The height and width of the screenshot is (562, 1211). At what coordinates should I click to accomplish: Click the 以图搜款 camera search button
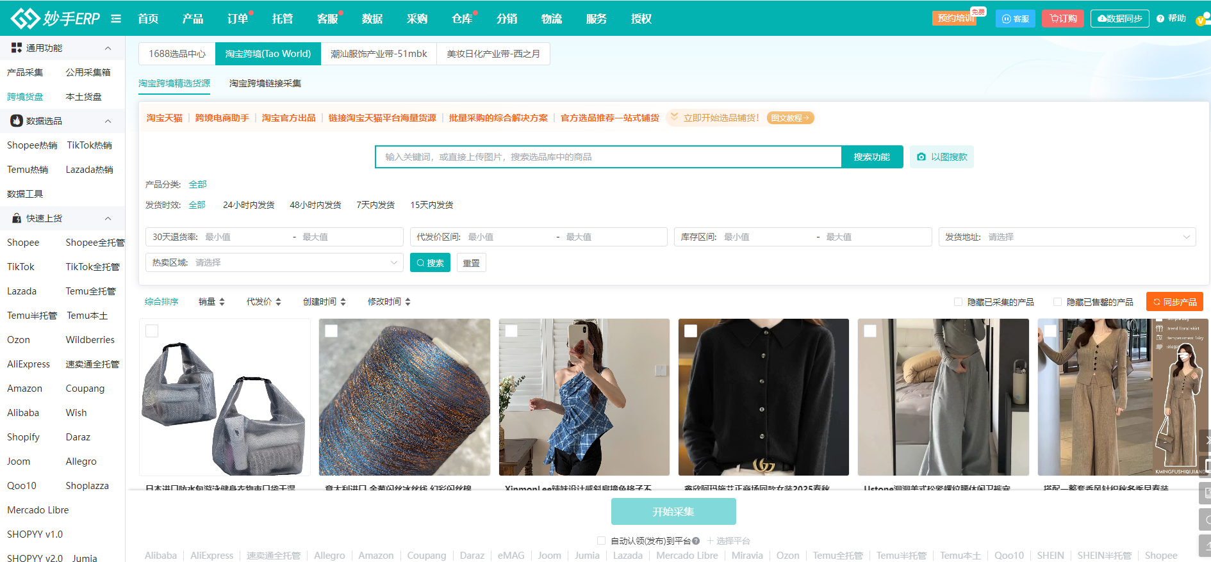[x=941, y=157]
